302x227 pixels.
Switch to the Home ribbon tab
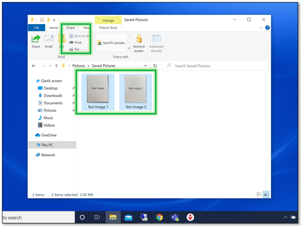[x=54, y=28]
